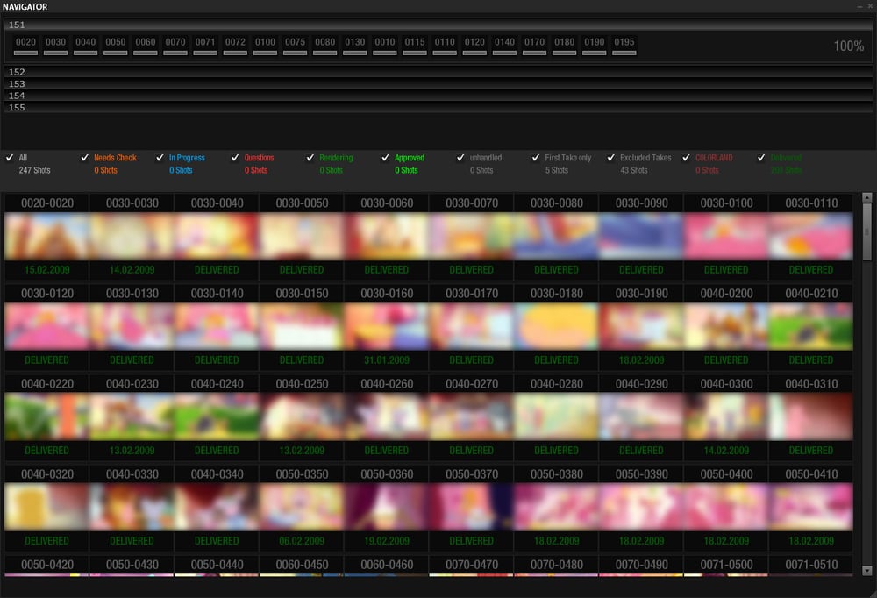Open shot thumbnail 0030-0110
This screenshot has width=877, height=598.
pos(811,236)
